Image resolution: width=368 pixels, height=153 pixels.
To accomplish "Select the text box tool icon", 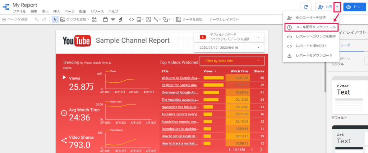I will pyautogui.click(x=148, y=19).
